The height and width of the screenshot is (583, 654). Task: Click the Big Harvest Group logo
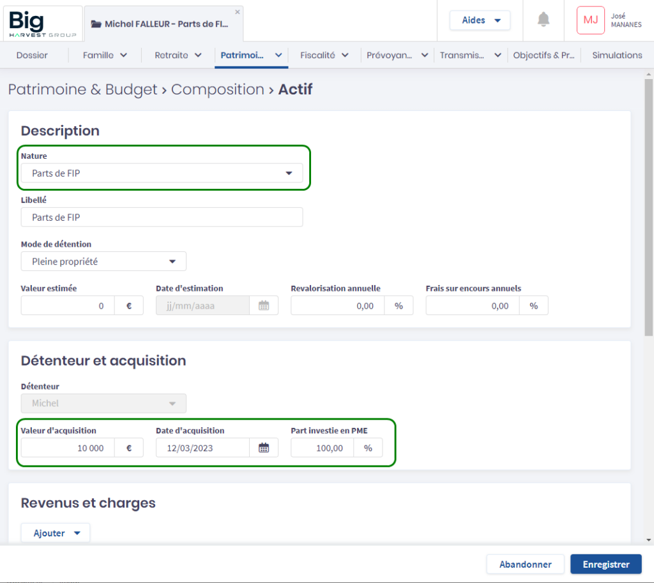pos(42,24)
